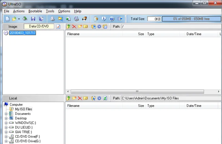Select the 20180403_101717 disc volume
Viewport: 222px width, 144px height.
click(22, 33)
